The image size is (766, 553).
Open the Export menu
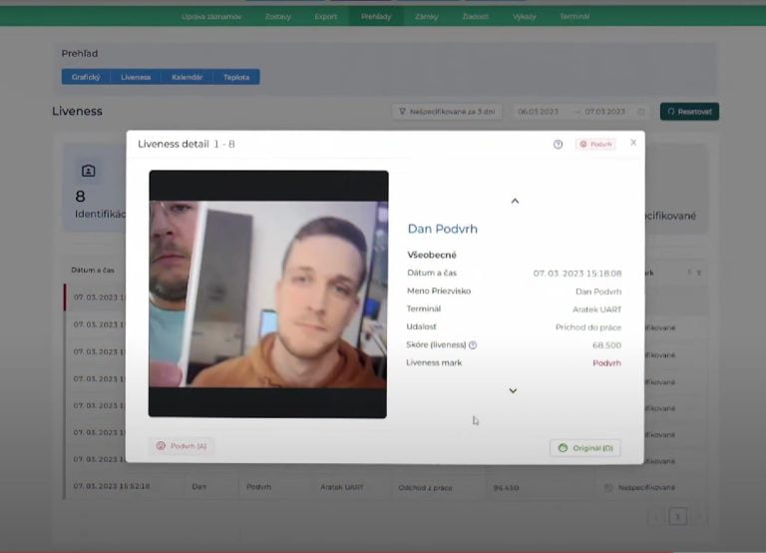coord(325,17)
